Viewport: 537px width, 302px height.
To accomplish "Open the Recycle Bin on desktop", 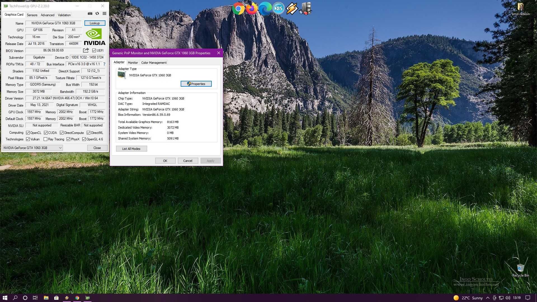I will (520, 270).
